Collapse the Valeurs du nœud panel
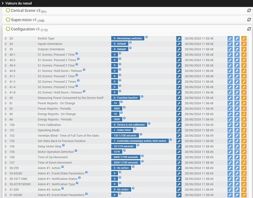The image size is (253, 198). 3,3
